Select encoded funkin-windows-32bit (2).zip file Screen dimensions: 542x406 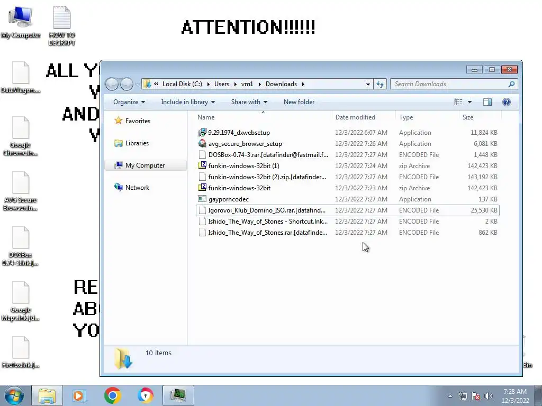(x=347, y=177)
